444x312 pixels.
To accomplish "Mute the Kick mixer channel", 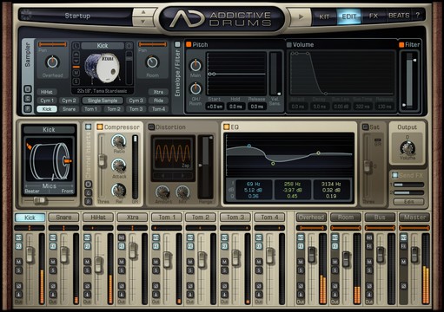I will (19, 262).
